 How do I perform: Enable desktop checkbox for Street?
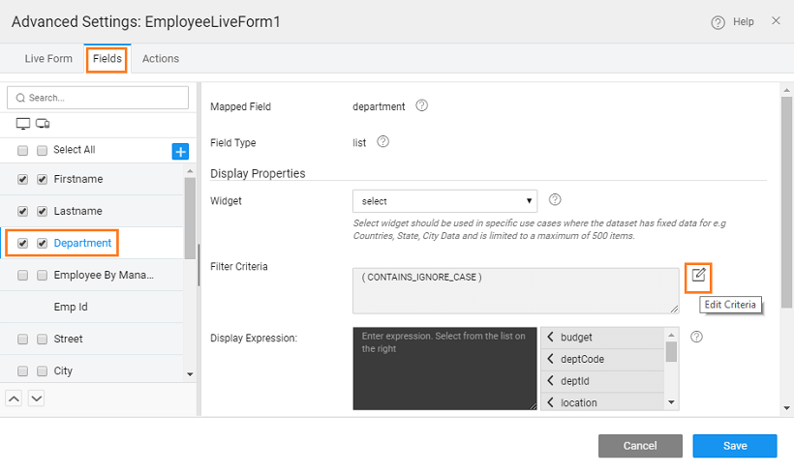pyautogui.click(x=22, y=340)
